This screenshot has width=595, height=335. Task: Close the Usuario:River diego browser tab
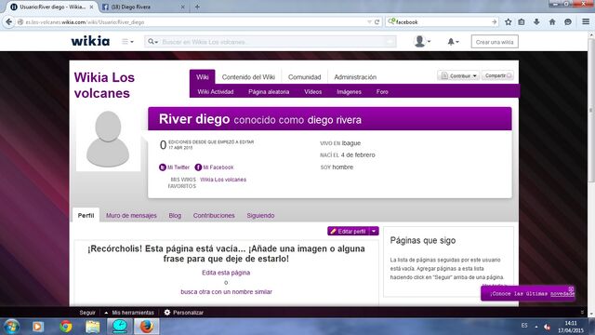[91, 7]
